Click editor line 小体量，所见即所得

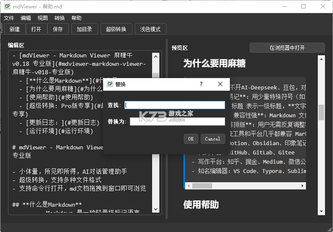(x=70, y=171)
